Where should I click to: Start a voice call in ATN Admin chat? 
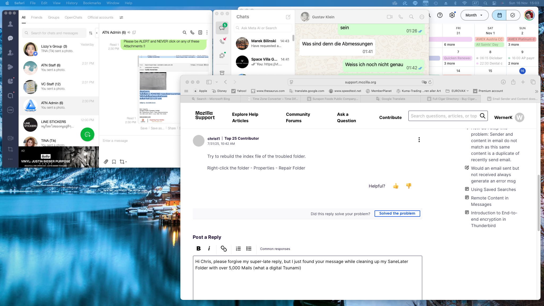(192, 32)
